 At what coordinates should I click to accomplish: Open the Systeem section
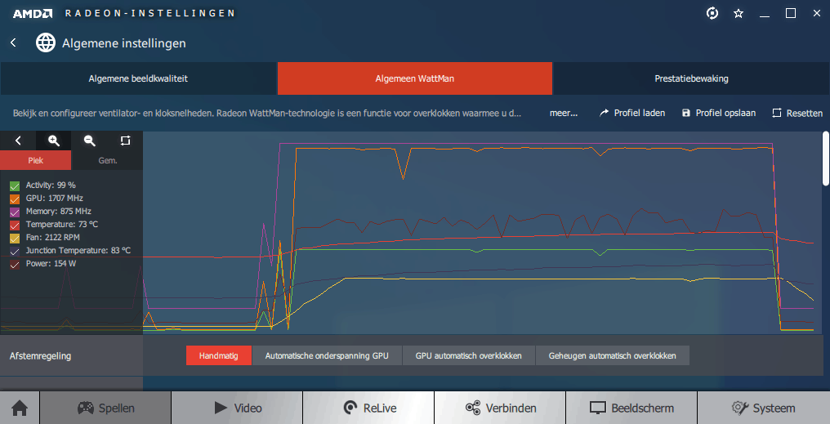(x=763, y=408)
